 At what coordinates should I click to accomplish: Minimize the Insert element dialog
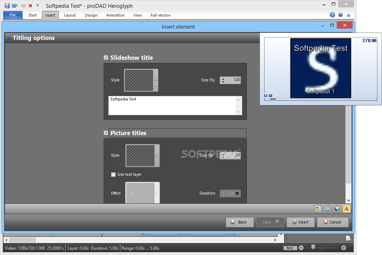[323, 25]
